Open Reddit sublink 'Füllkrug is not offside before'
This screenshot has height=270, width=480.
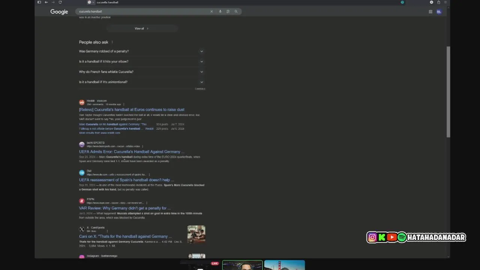[111, 129]
